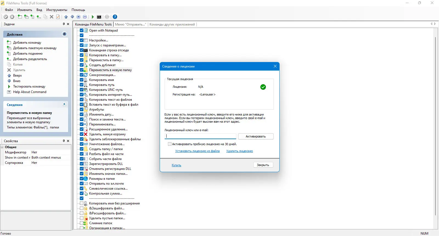Click the right tab scroll arrow
439x236 pixels.
[435, 24]
